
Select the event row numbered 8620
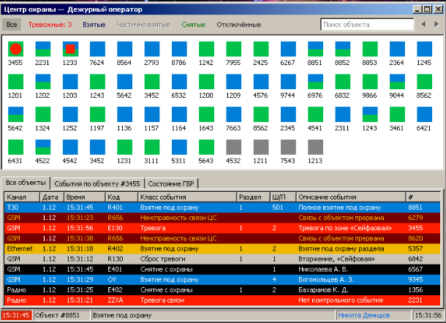[222, 238]
